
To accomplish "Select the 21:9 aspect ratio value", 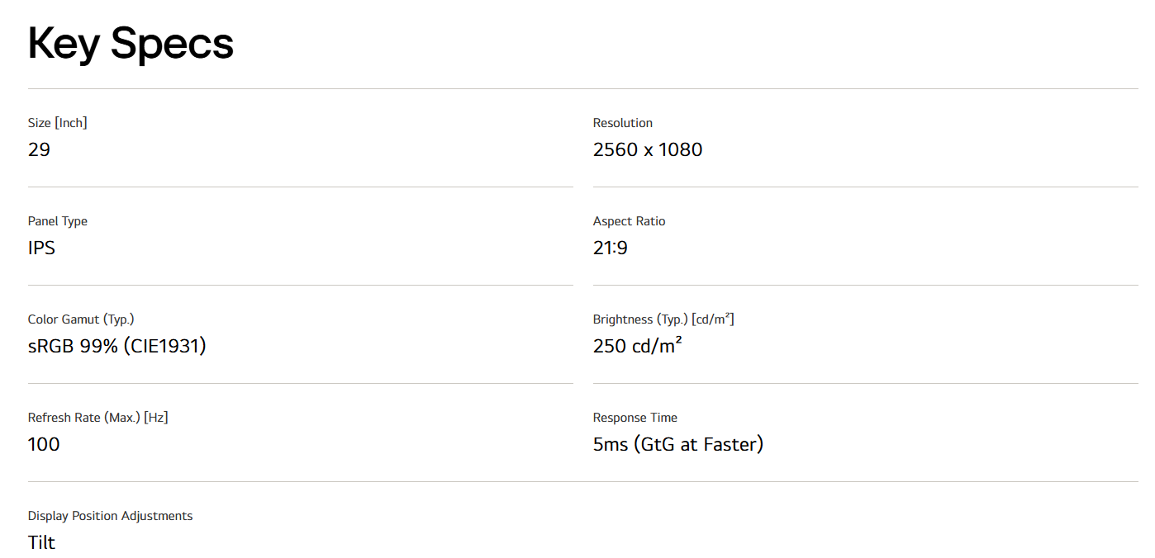I will 610,248.
